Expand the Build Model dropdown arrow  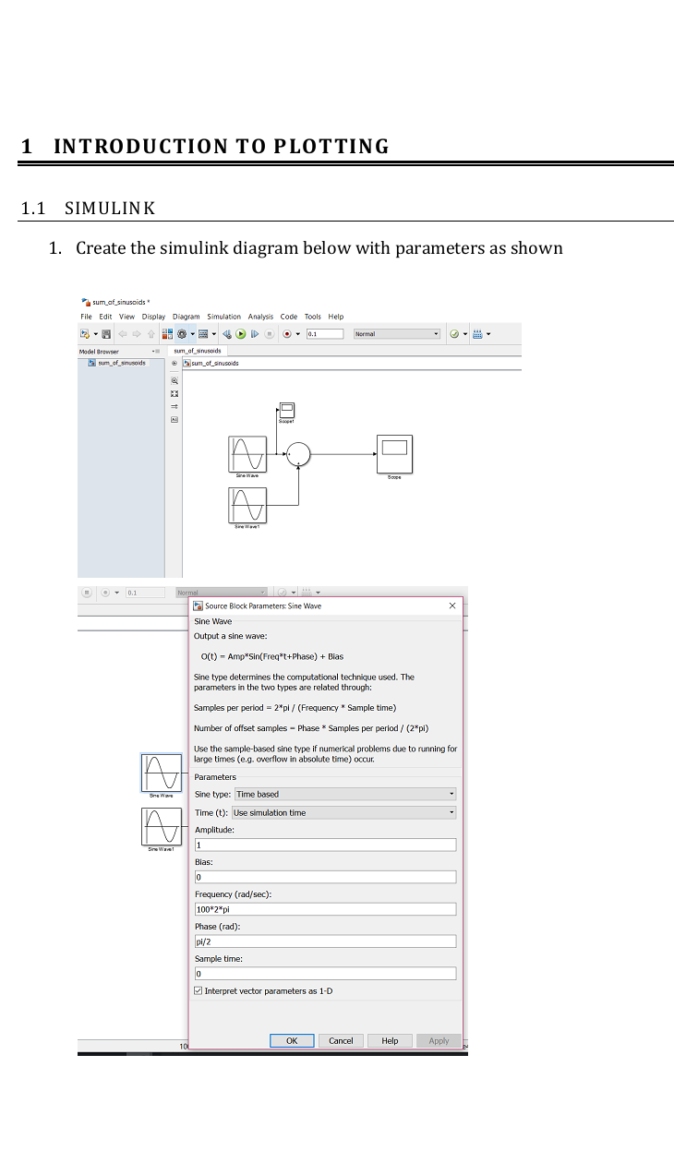coord(488,333)
